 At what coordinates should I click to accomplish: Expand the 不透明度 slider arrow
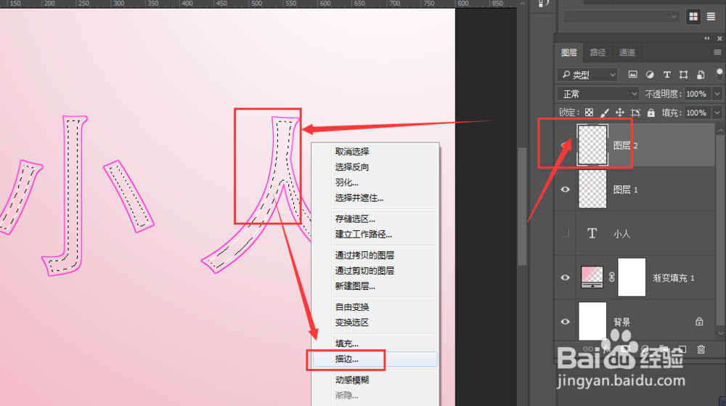pos(717,94)
